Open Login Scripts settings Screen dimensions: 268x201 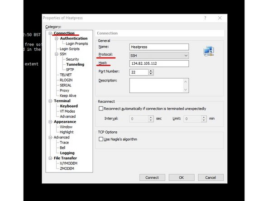pos(70,49)
